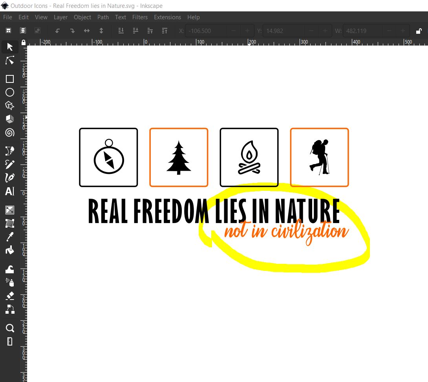Activate the Paint bucket fill tool
Image resolution: width=428 pixels, height=382 pixels.
point(10,250)
